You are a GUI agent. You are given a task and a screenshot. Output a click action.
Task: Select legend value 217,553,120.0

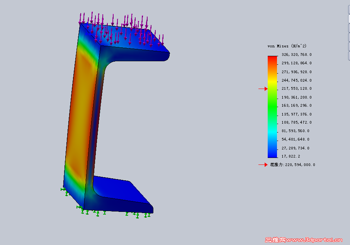click(x=296, y=89)
